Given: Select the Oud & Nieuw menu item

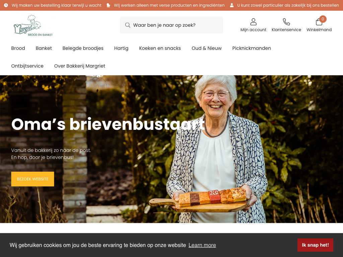Looking at the screenshot, I should click(x=206, y=48).
